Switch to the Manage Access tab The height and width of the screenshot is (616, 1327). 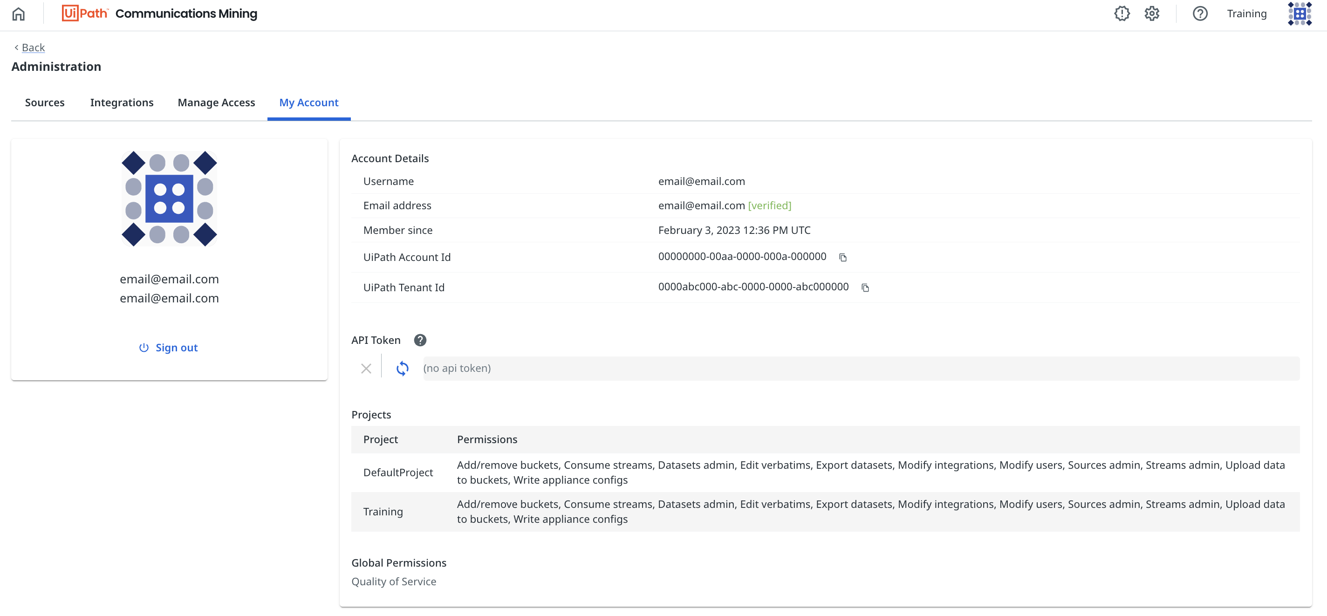[x=216, y=102]
